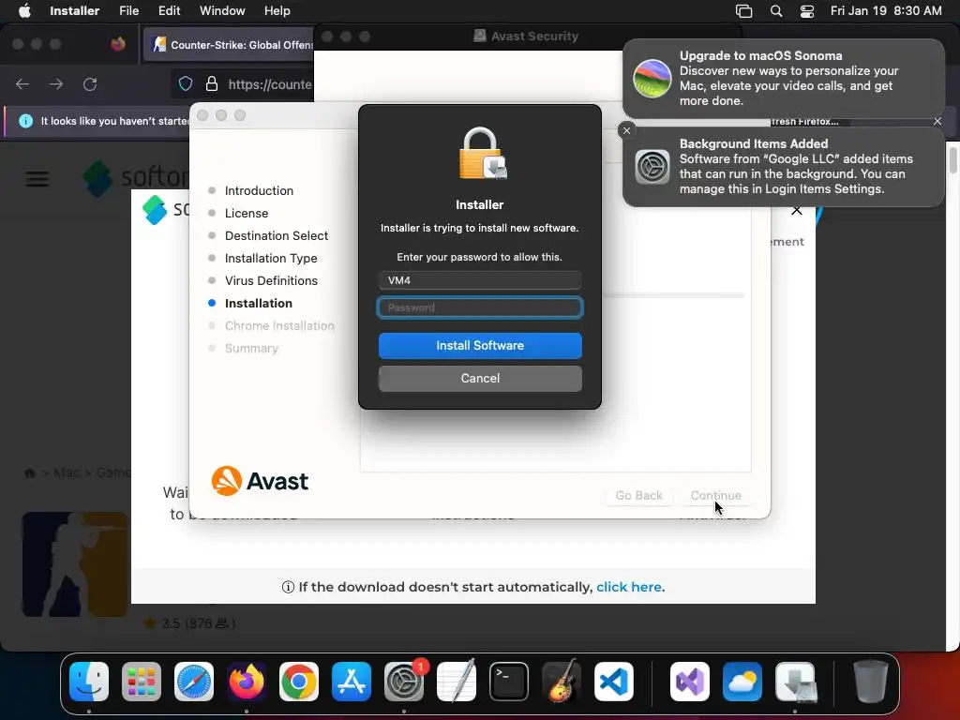Click the 'click here' download link
This screenshot has width=960, height=720.
tap(629, 587)
